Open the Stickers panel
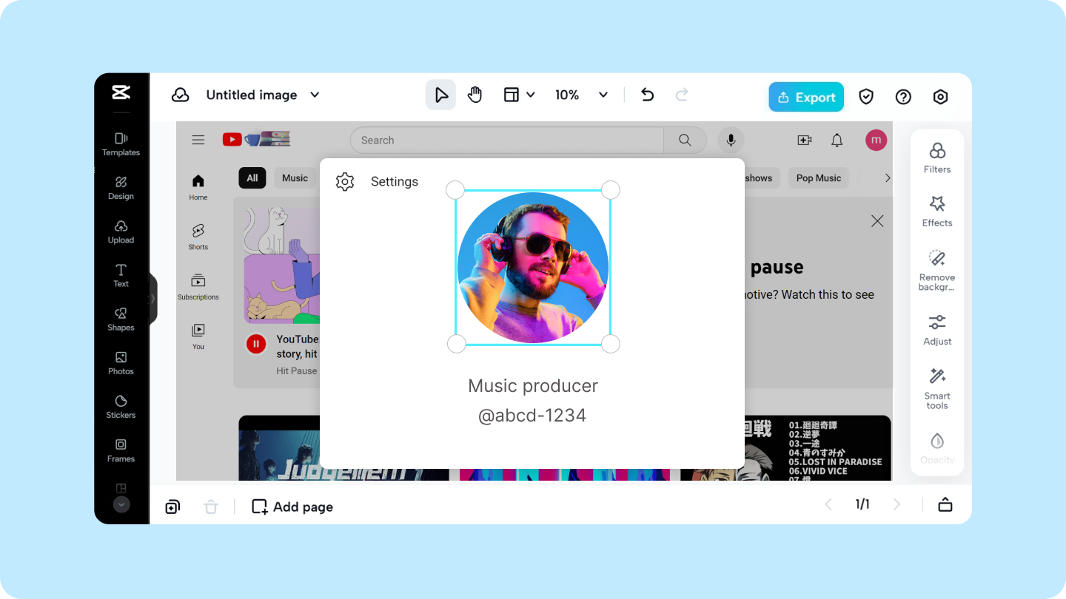The height and width of the screenshot is (599, 1066). point(121,406)
